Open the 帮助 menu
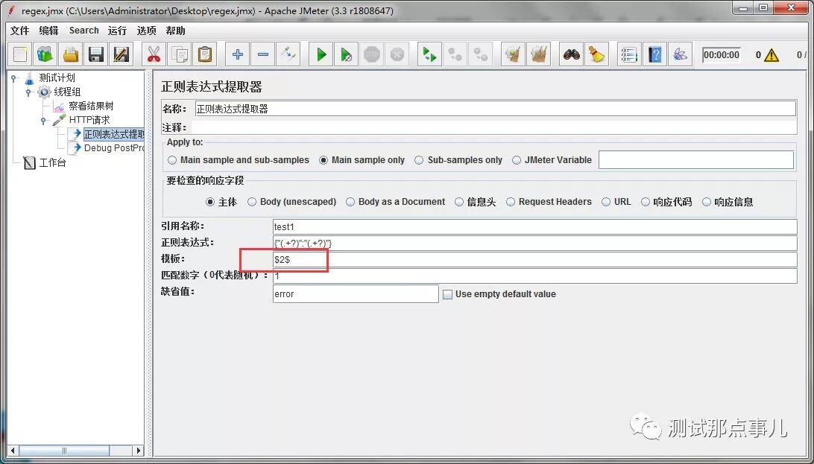814x464 pixels. coord(175,31)
